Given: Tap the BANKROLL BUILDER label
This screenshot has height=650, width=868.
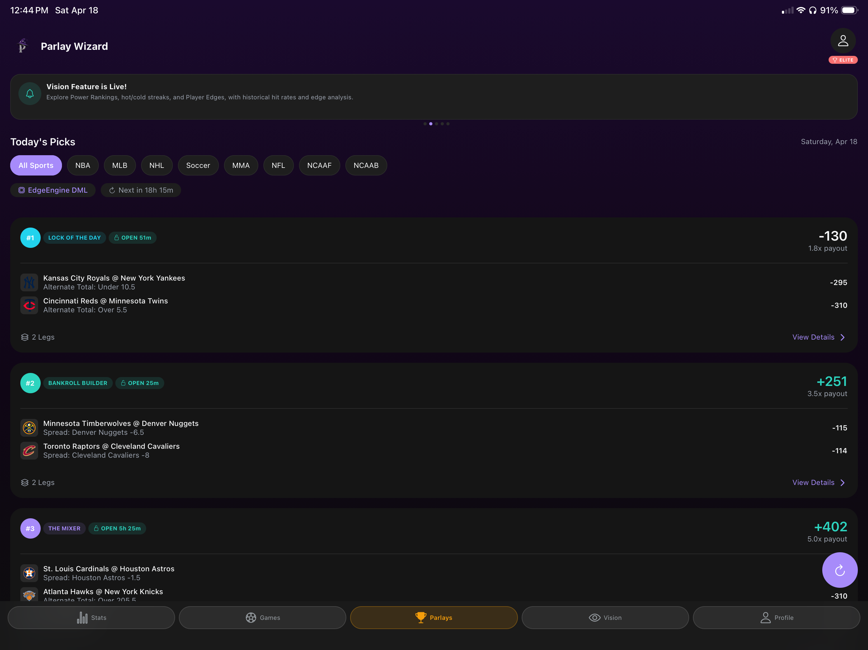Looking at the screenshot, I should pos(78,383).
